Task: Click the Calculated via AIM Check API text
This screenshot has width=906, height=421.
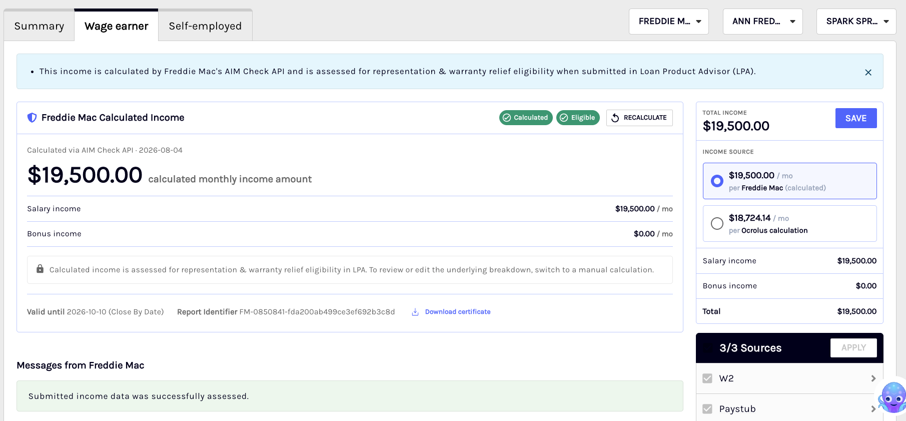Action: tap(105, 150)
